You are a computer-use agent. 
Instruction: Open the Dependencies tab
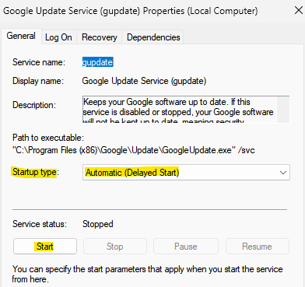(153, 37)
